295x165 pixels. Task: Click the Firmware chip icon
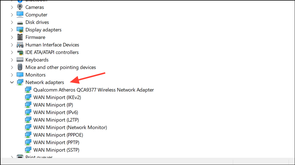click(x=20, y=37)
